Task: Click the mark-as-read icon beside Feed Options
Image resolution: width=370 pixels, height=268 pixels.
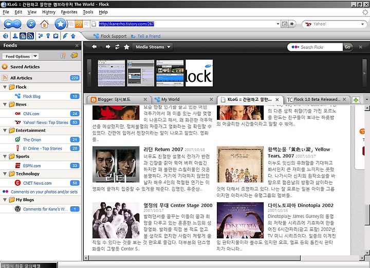Action: [x=63, y=56]
